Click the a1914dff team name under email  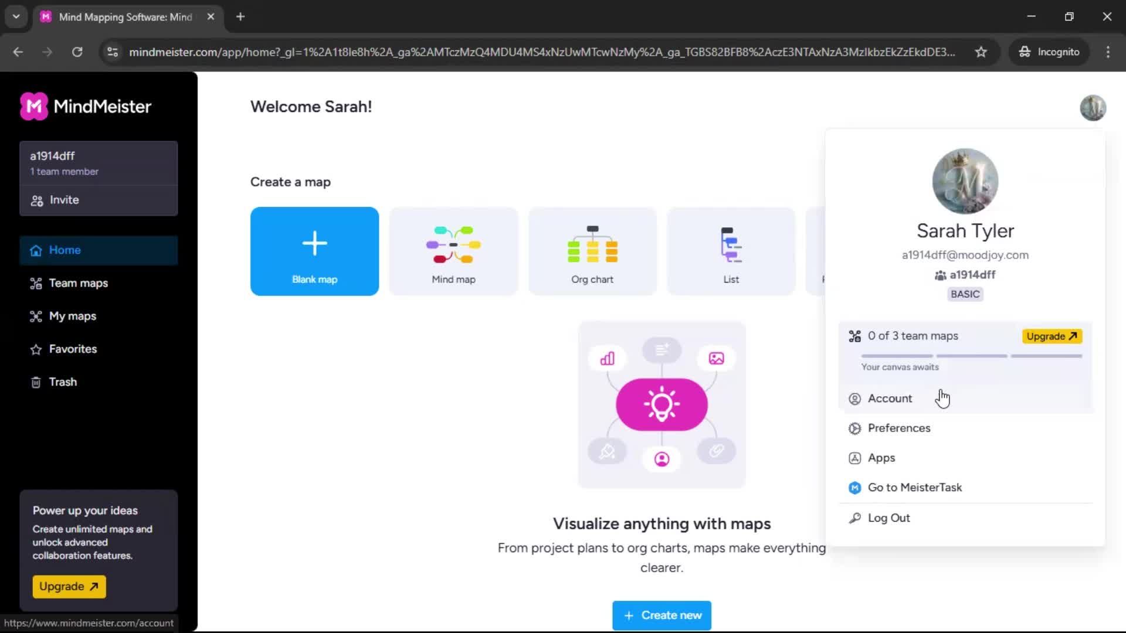(972, 275)
